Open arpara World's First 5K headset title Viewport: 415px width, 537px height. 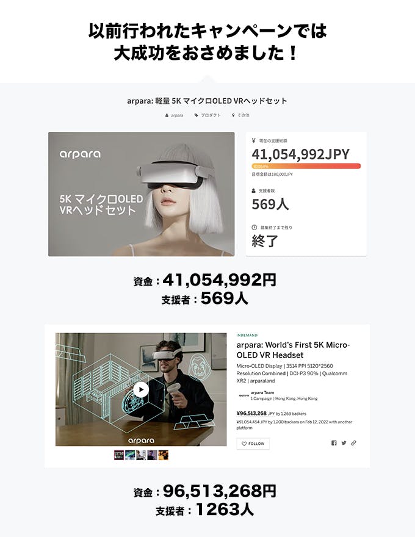(x=293, y=350)
